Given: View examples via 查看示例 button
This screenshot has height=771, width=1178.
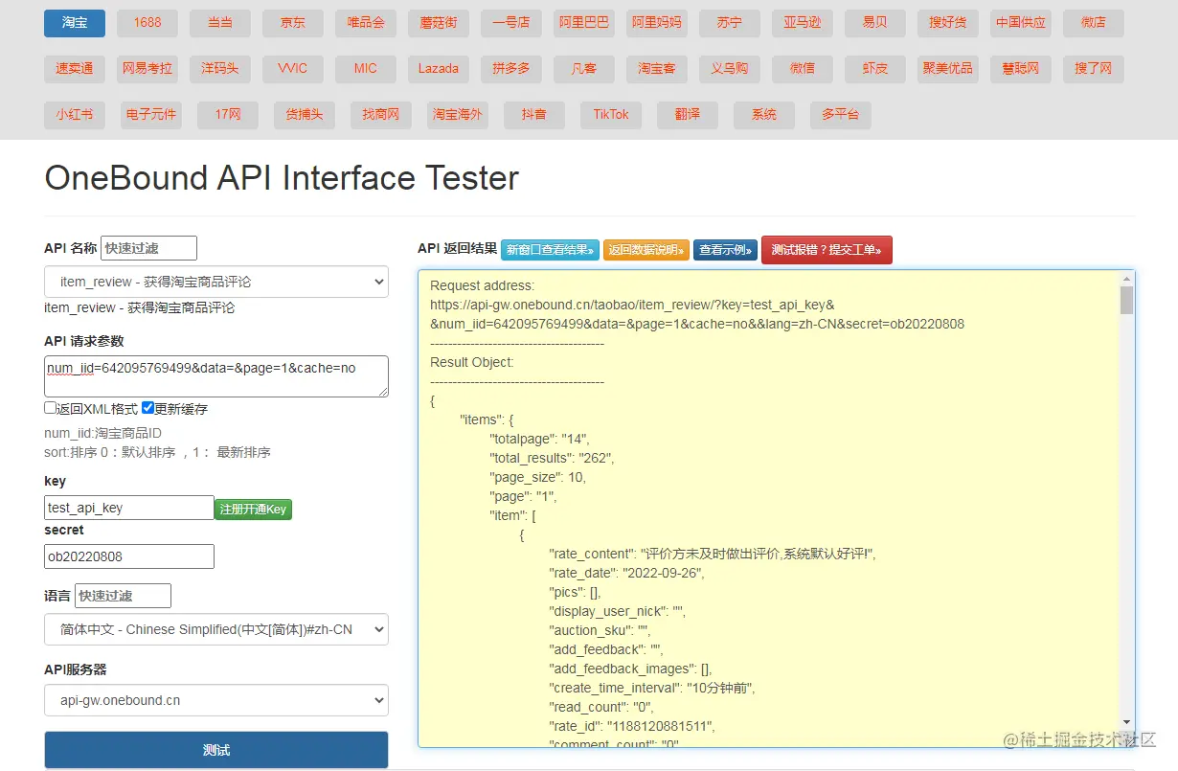Looking at the screenshot, I should (725, 250).
